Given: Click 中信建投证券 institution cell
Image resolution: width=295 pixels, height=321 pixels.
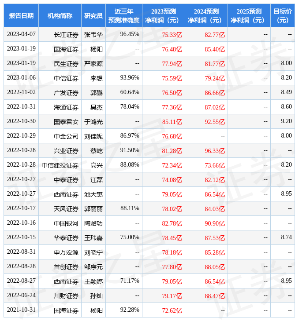Looking at the screenshot, I should click(60, 165).
